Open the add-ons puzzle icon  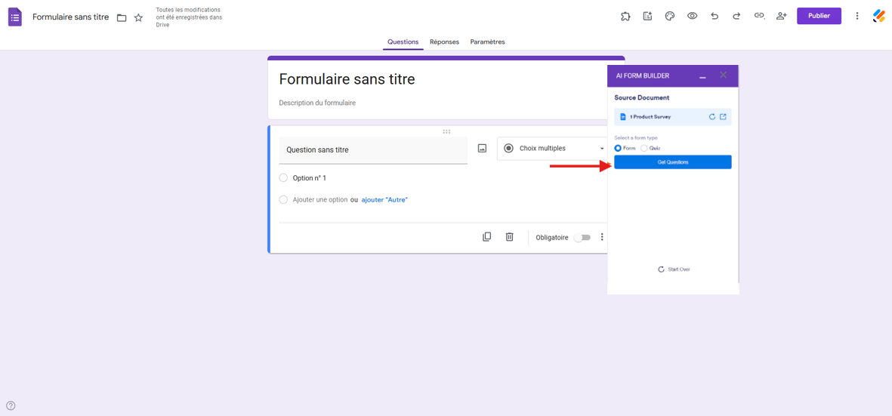tap(625, 16)
